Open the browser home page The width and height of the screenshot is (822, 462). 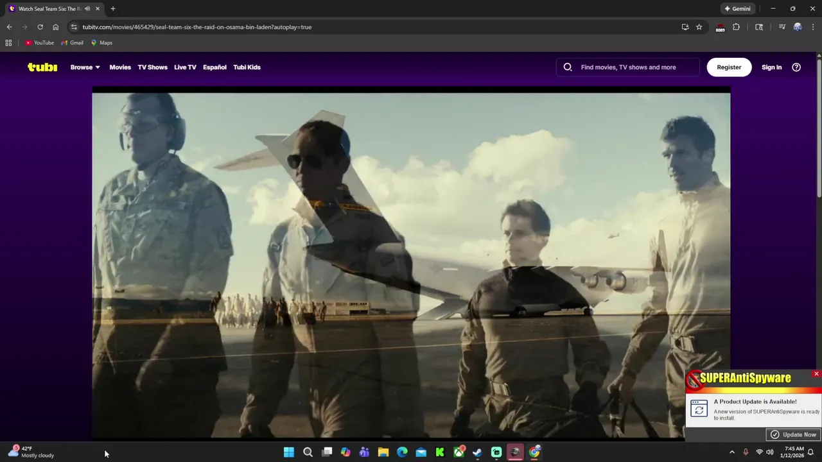click(x=55, y=27)
